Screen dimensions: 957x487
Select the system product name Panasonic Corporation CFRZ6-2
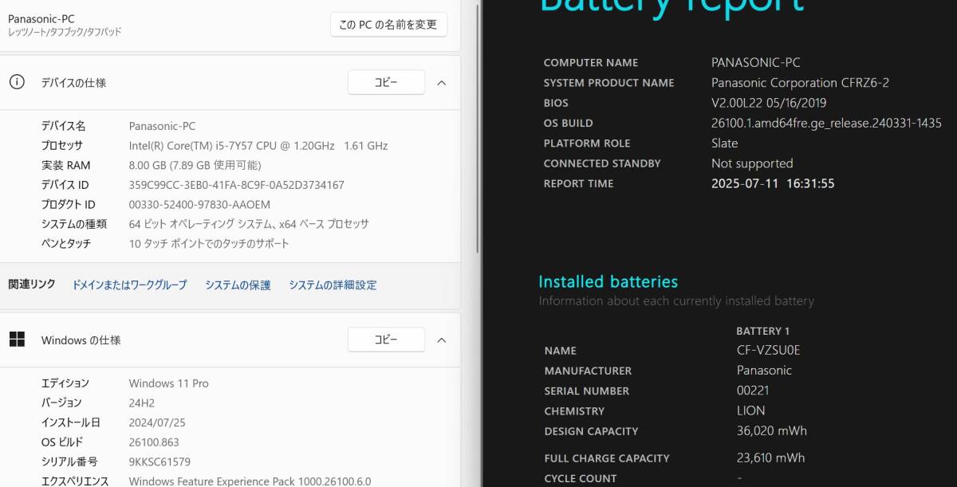(800, 83)
